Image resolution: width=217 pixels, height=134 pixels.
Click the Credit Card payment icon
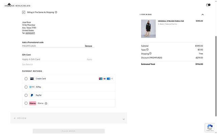32,79
